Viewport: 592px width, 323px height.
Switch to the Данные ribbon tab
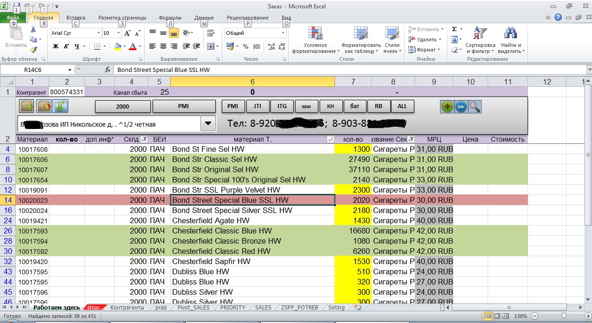click(x=204, y=18)
